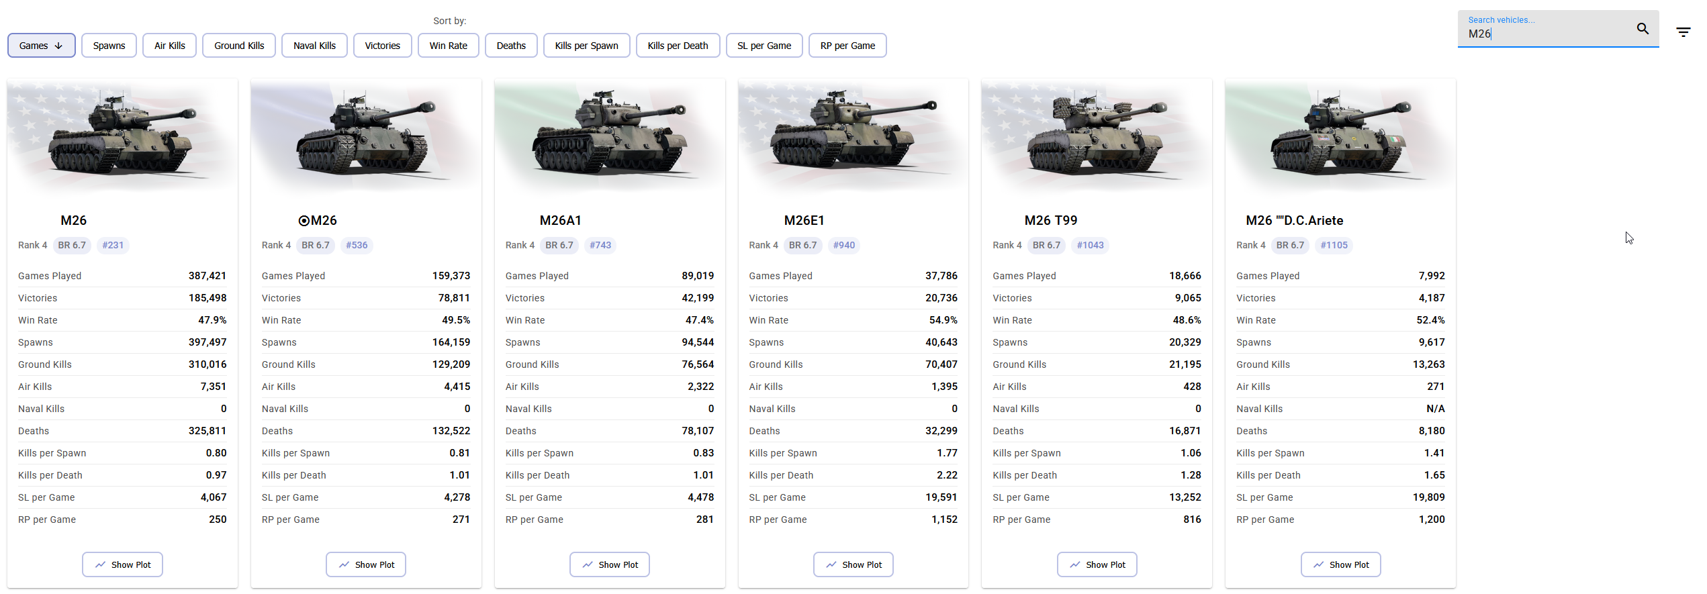Screen dimensions: 1707x594
Task: Select Games Played value 387,421
Action: click(x=207, y=276)
